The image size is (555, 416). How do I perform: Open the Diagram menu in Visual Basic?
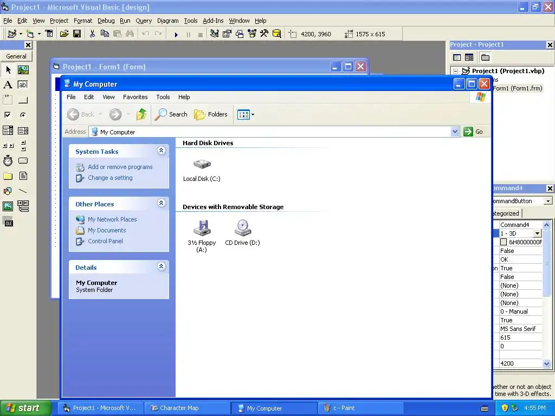pyautogui.click(x=168, y=21)
